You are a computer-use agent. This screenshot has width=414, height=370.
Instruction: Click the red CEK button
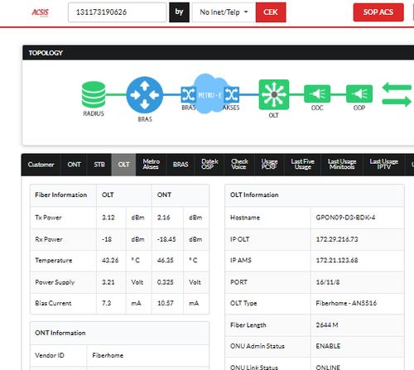(x=271, y=12)
